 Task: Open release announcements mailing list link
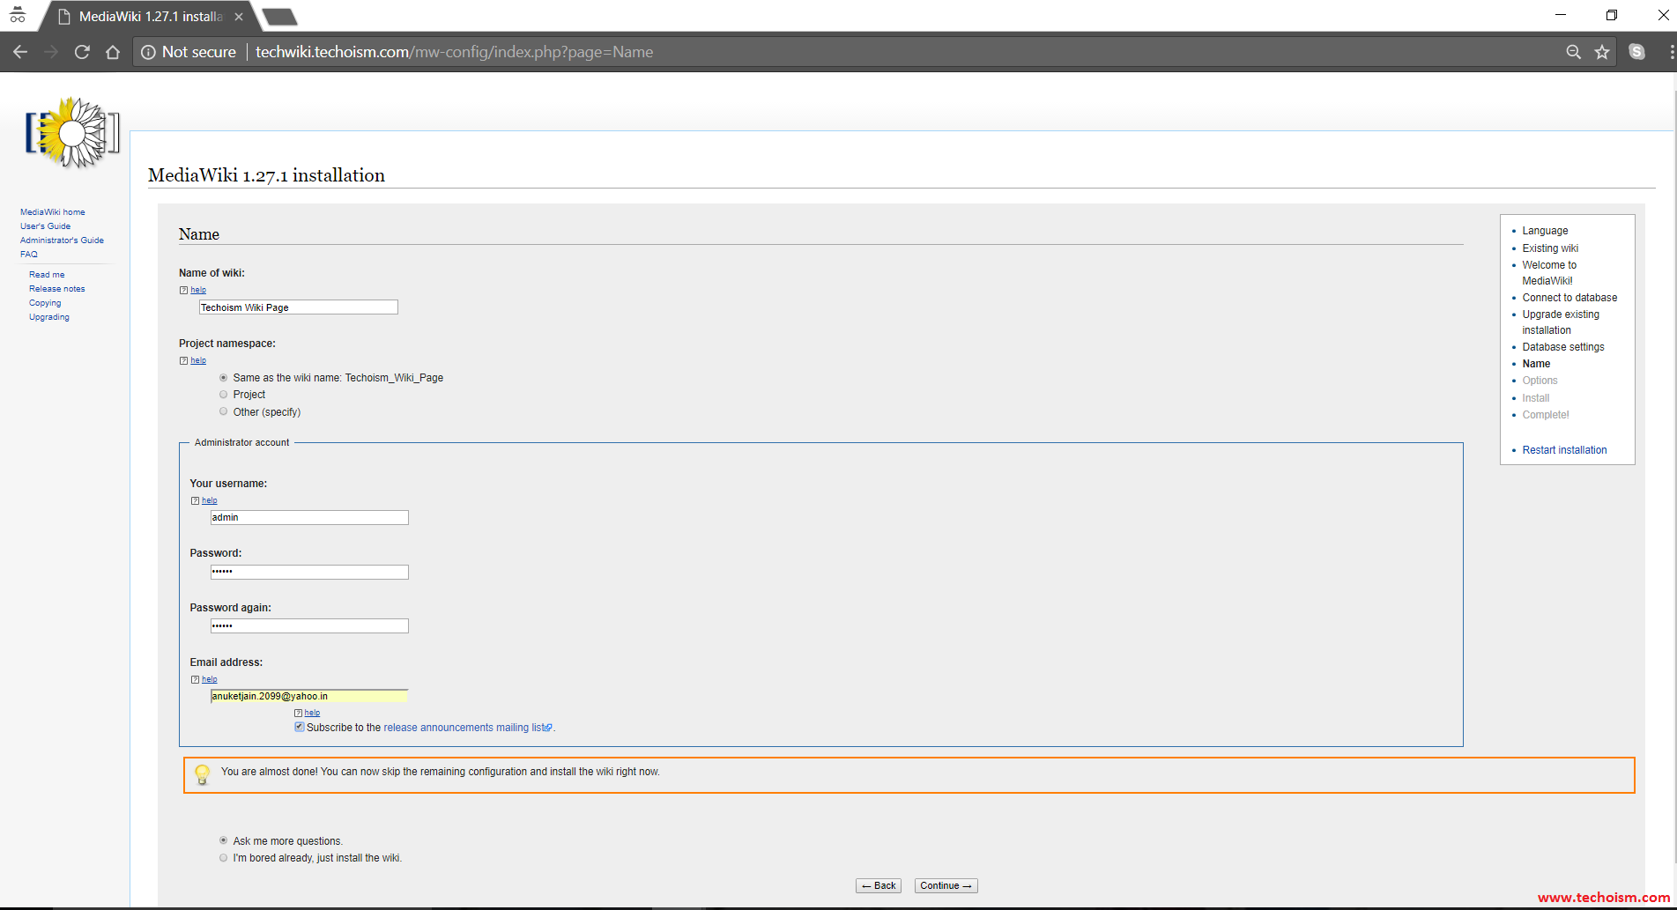[x=467, y=728]
